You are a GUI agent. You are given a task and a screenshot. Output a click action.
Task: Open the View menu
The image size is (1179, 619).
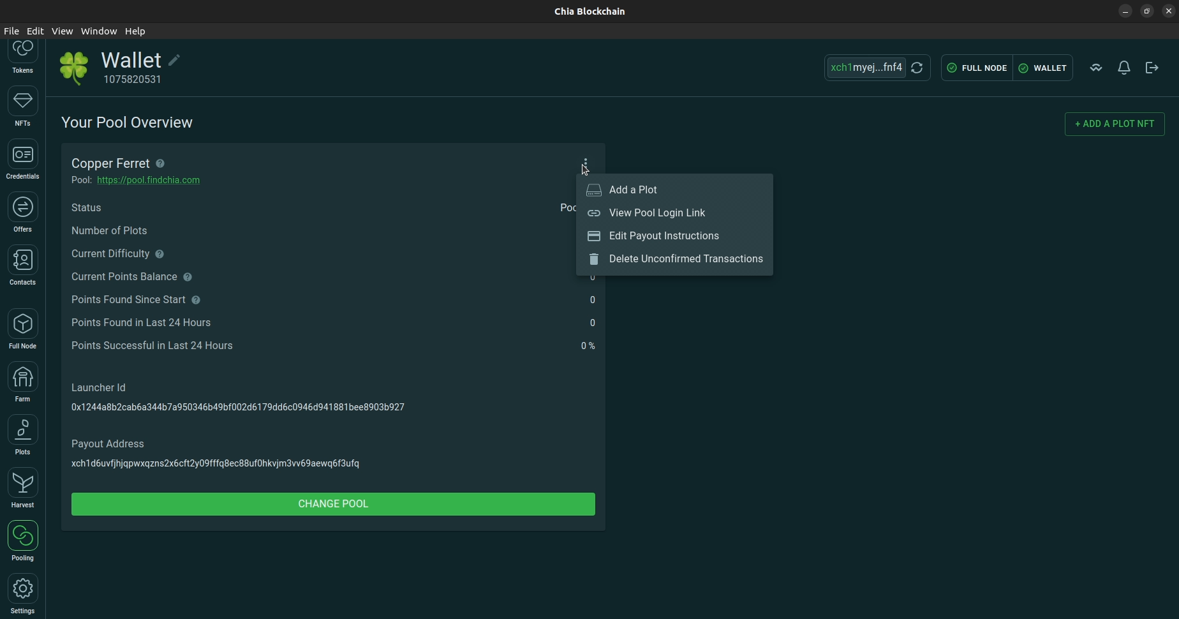pos(62,31)
